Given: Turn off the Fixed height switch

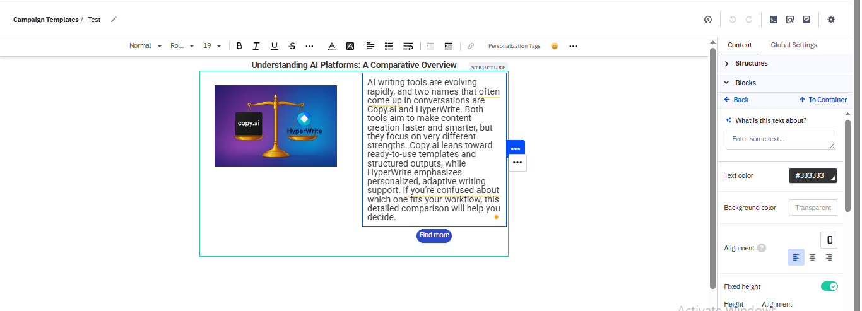Looking at the screenshot, I should [x=829, y=286].
